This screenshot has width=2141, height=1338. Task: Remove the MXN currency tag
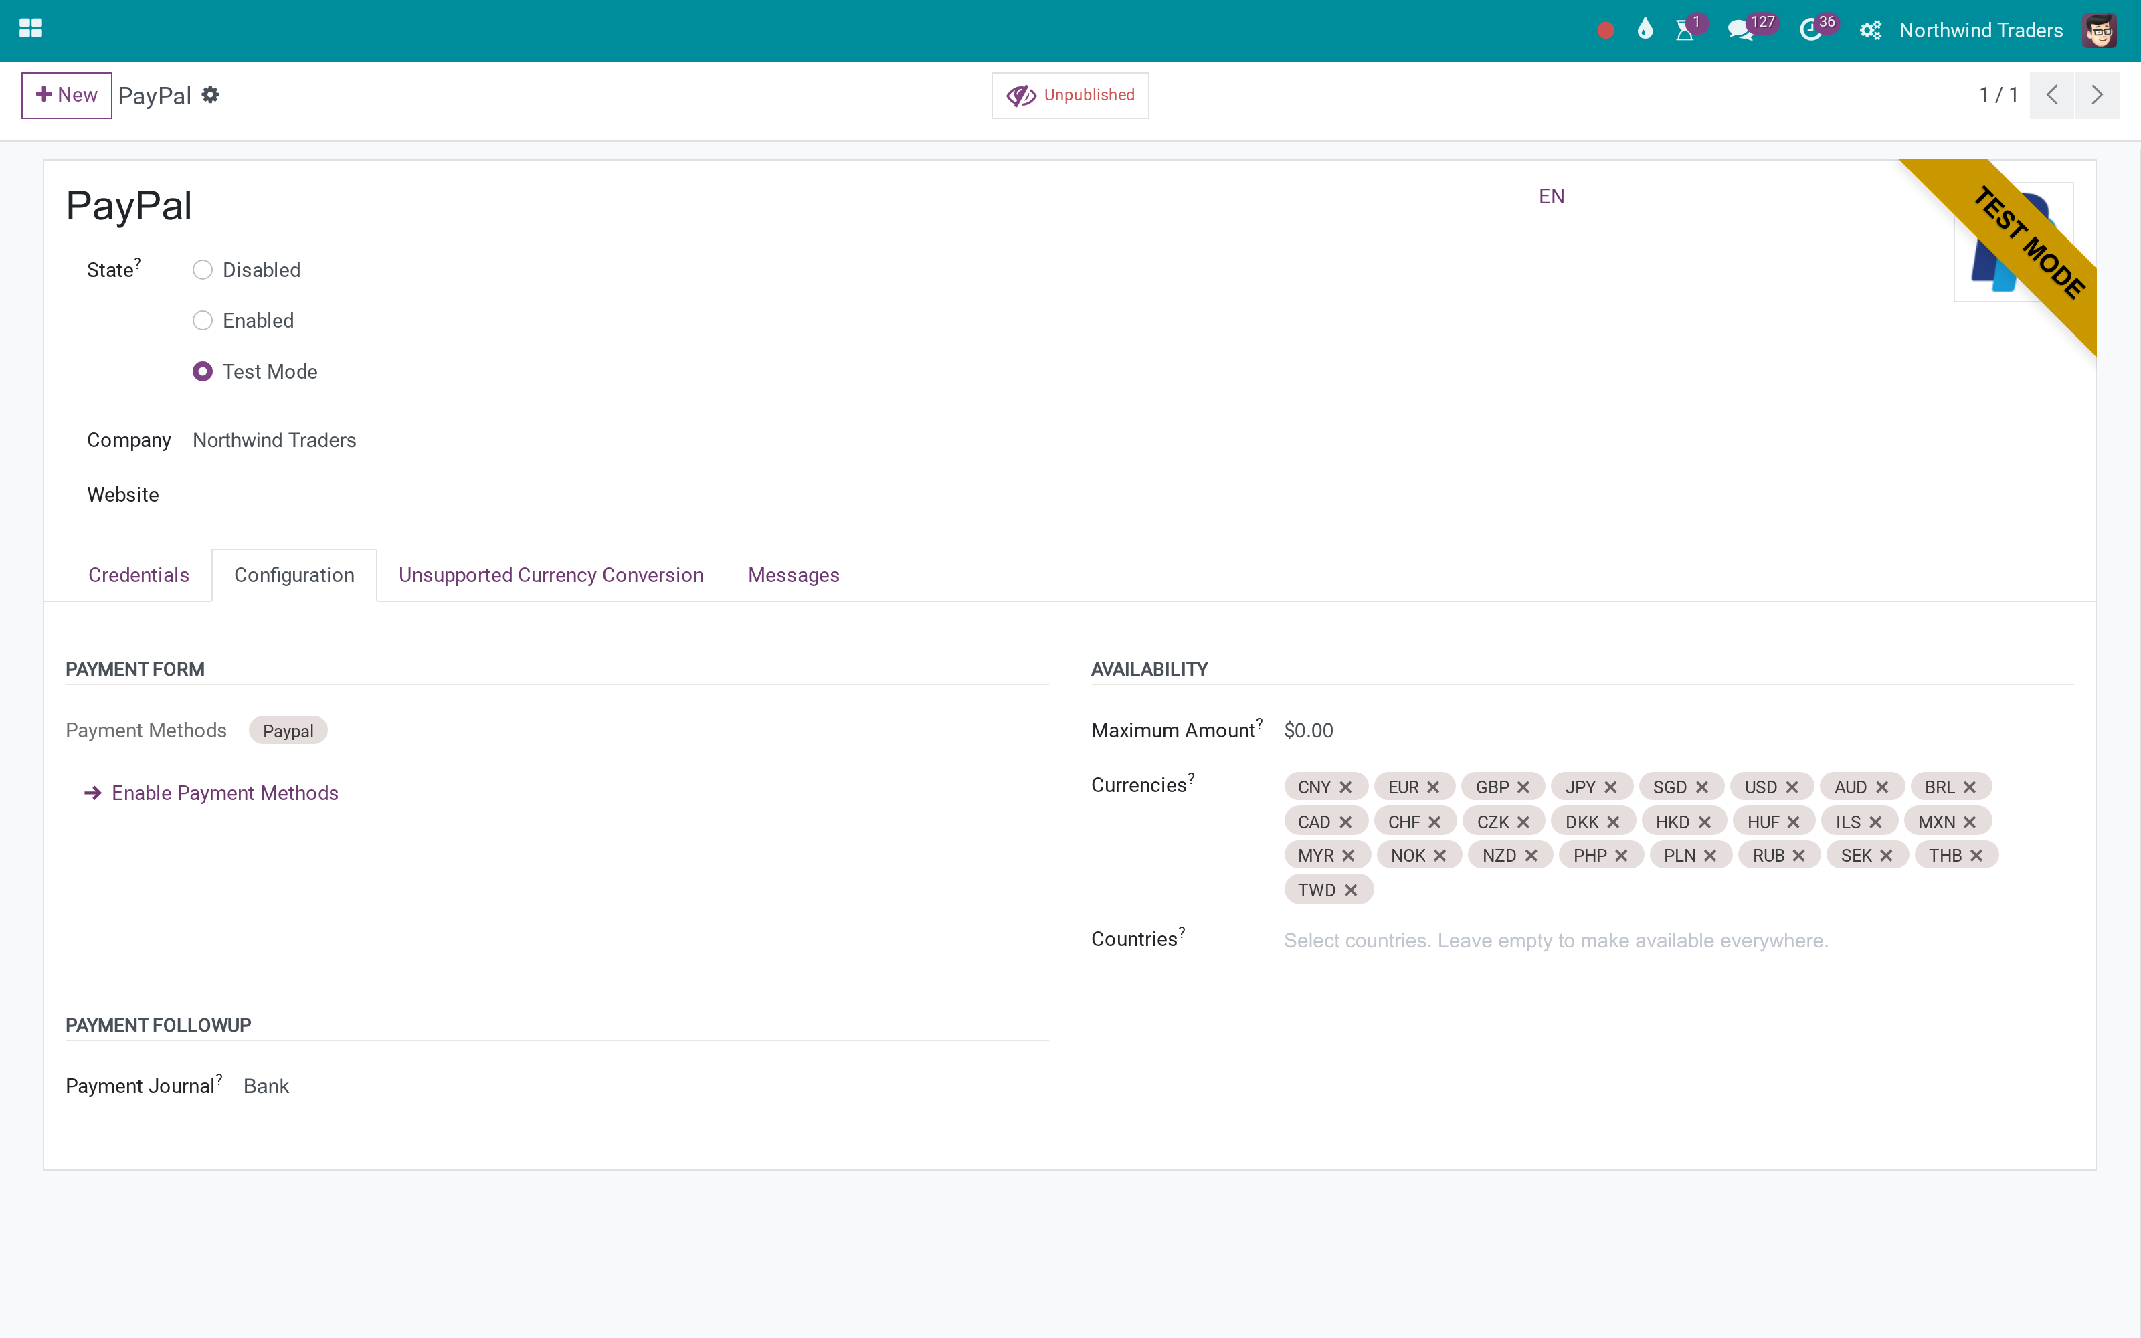1970,822
